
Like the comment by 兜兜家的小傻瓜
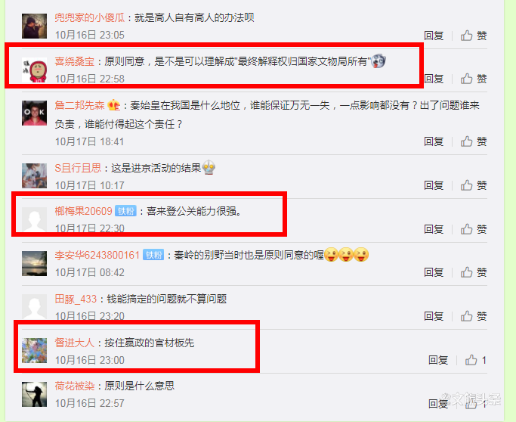click(473, 36)
